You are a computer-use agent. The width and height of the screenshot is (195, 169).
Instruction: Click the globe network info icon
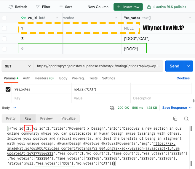coord(112,108)
